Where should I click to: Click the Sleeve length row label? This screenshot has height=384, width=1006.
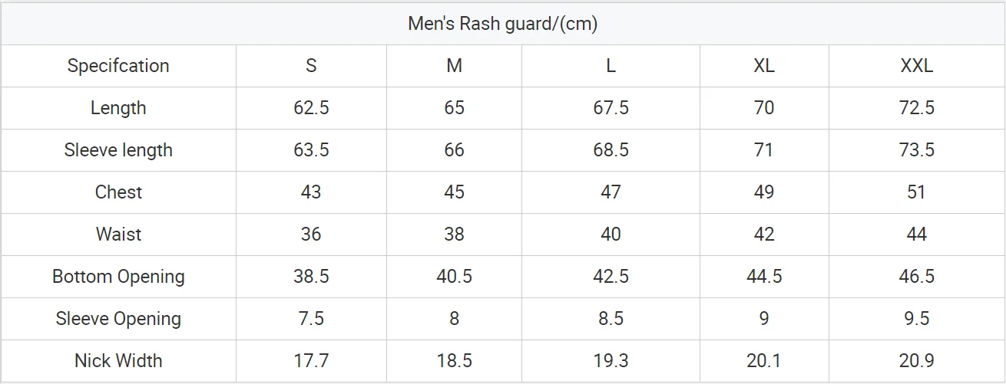tap(118, 150)
